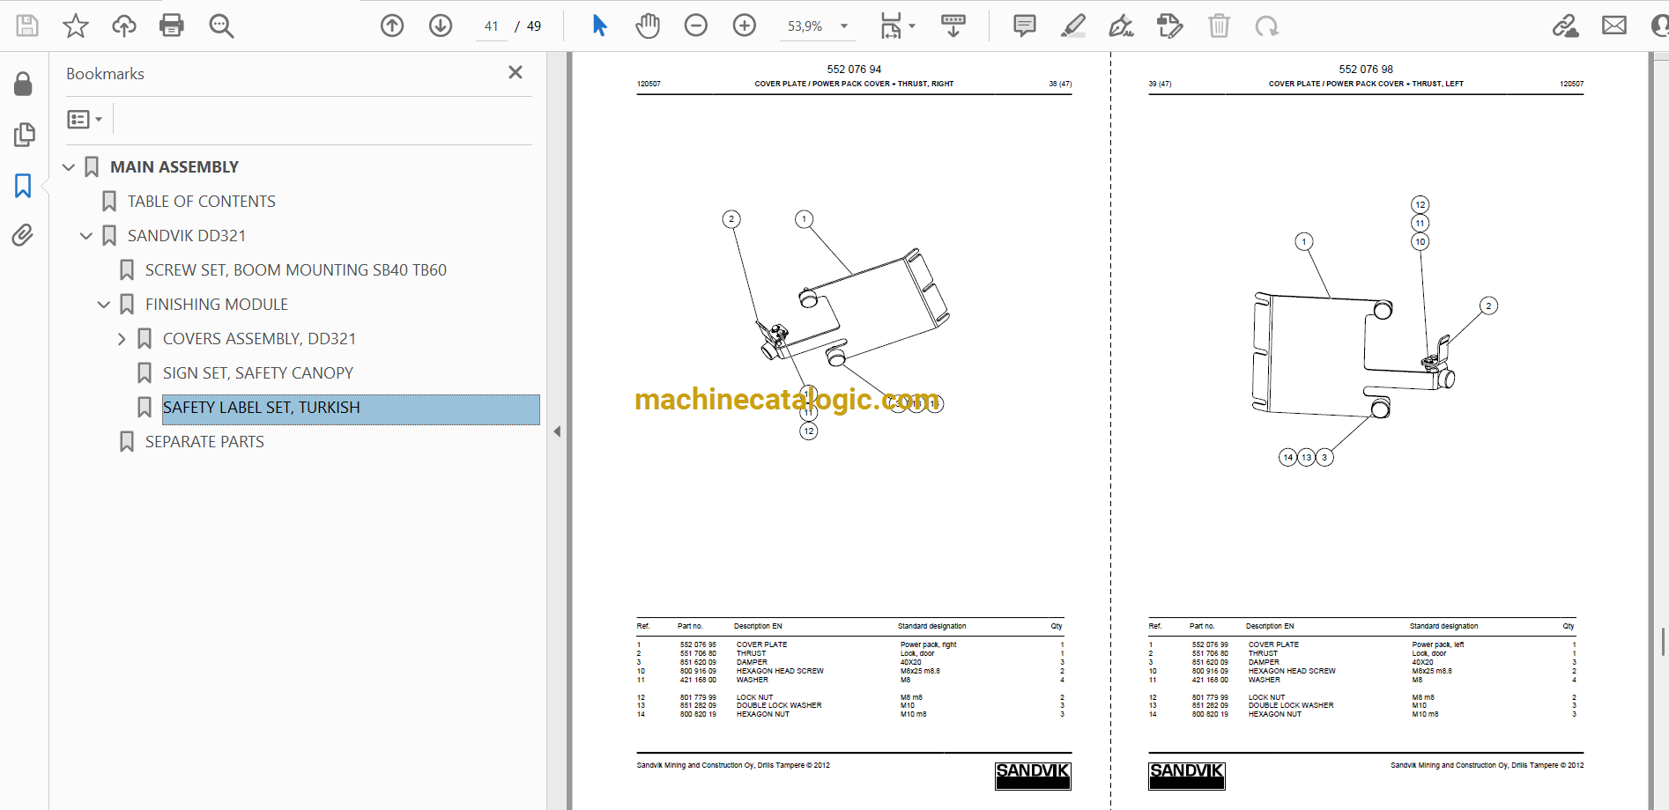
Task: Select FINISHING MODULE bookmark
Action: pyautogui.click(x=217, y=305)
